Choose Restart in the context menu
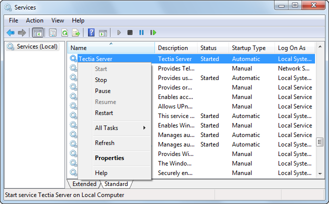This screenshot has width=329, height=204. [x=114, y=113]
